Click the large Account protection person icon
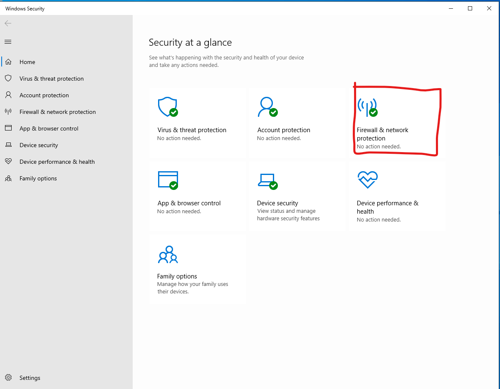The height and width of the screenshot is (389, 500). (x=267, y=107)
